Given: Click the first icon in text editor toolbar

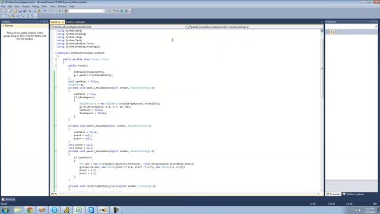Looking at the screenshot, I should [x=4, y=16].
